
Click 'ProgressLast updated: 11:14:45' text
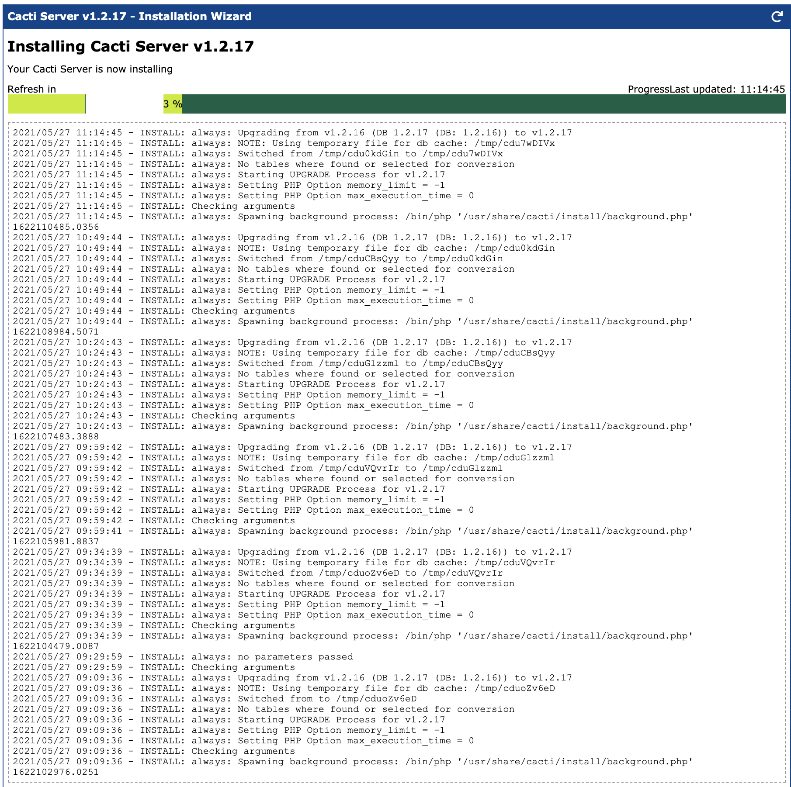pos(706,89)
